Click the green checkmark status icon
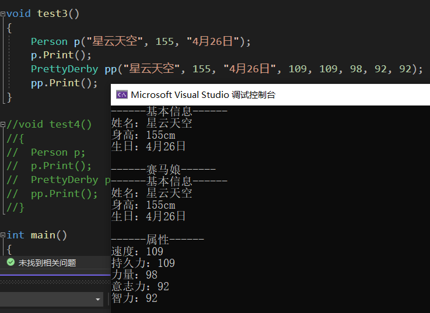 pos(10,263)
